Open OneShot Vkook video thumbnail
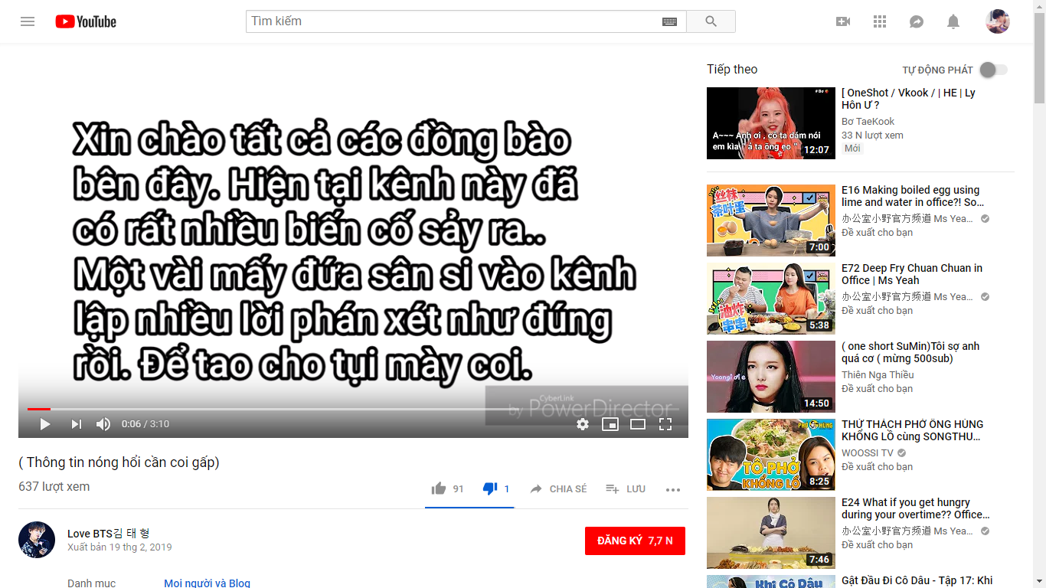 click(771, 123)
